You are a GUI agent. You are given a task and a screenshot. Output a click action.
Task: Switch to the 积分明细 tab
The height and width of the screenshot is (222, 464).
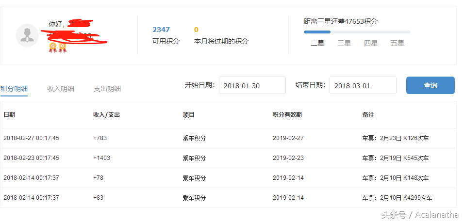[x=14, y=89]
